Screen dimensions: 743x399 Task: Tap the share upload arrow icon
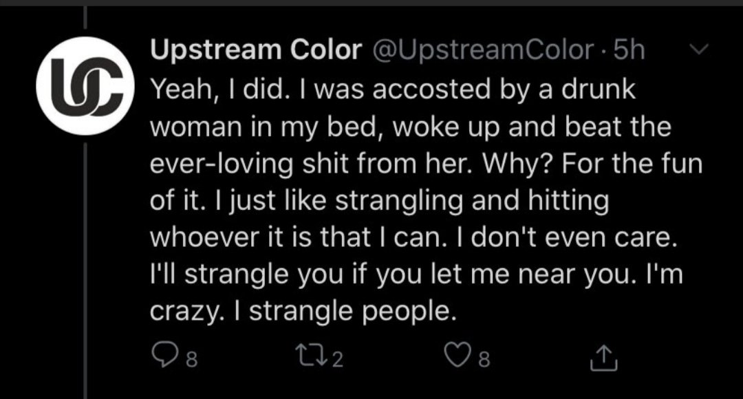604,358
